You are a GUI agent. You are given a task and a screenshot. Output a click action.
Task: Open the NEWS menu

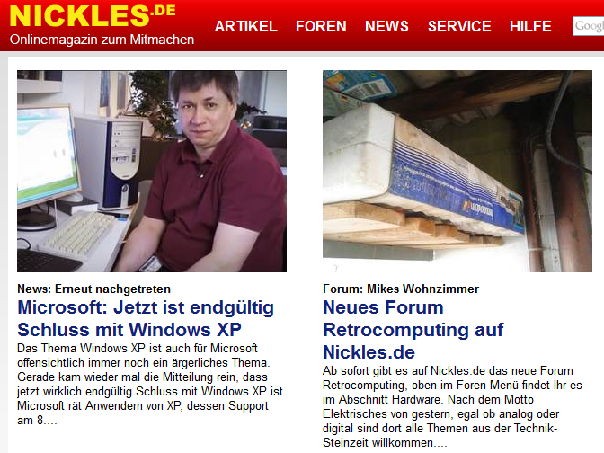tap(386, 26)
